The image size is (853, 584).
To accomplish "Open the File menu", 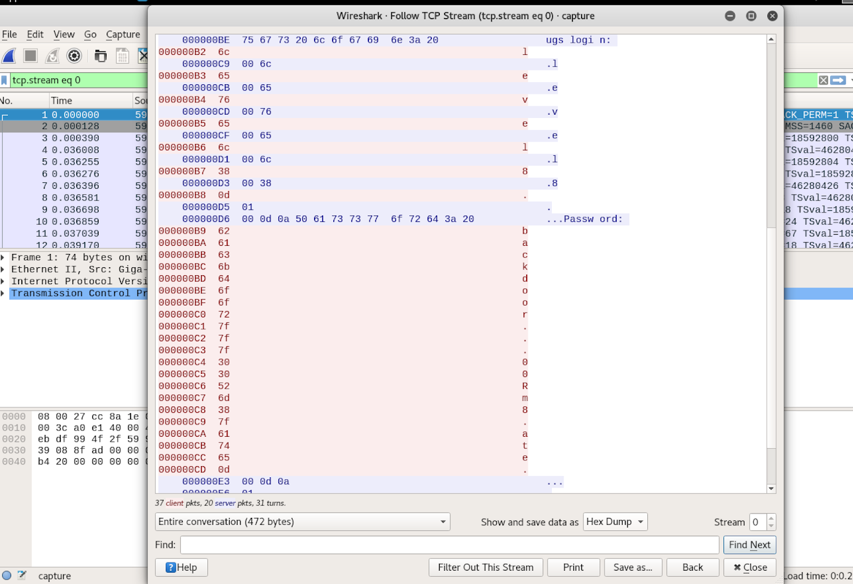I will click(x=9, y=34).
